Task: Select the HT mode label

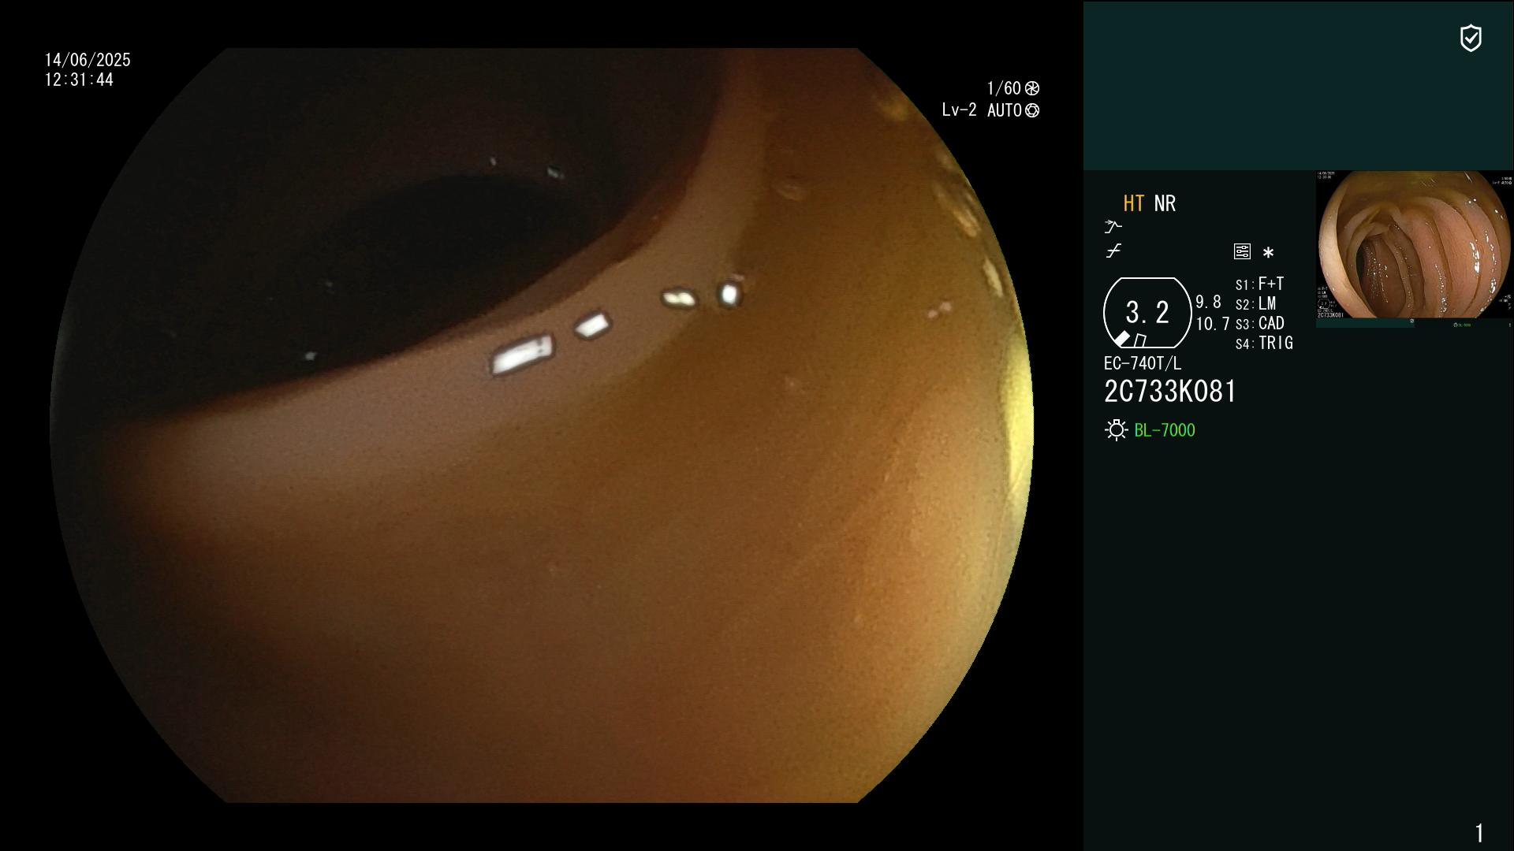Action: pyautogui.click(x=1134, y=203)
